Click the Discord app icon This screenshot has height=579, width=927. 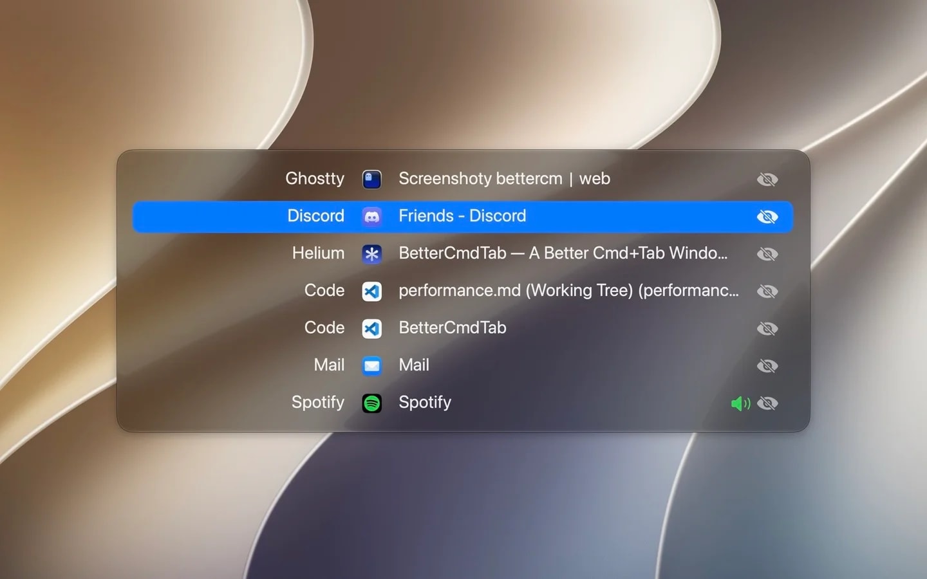tap(371, 217)
